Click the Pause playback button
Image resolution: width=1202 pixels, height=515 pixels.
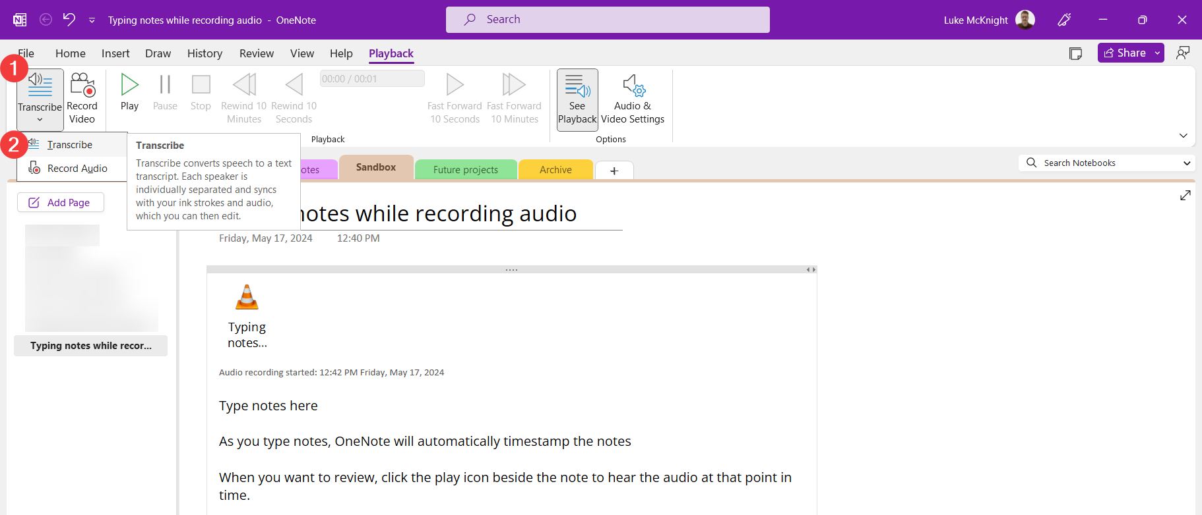165,93
